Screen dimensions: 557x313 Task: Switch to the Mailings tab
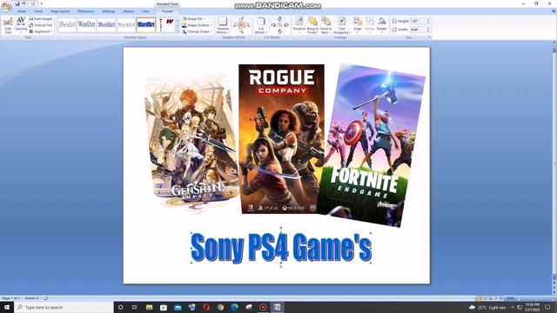(x=109, y=11)
